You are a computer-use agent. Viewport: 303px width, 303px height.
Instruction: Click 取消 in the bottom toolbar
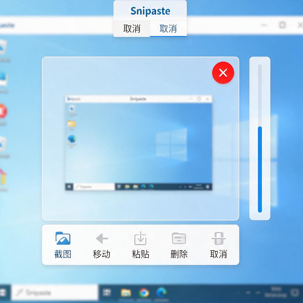coord(219,246)
